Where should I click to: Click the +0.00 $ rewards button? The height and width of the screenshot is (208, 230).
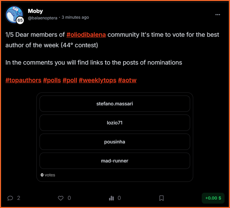[x=213, y=198]
